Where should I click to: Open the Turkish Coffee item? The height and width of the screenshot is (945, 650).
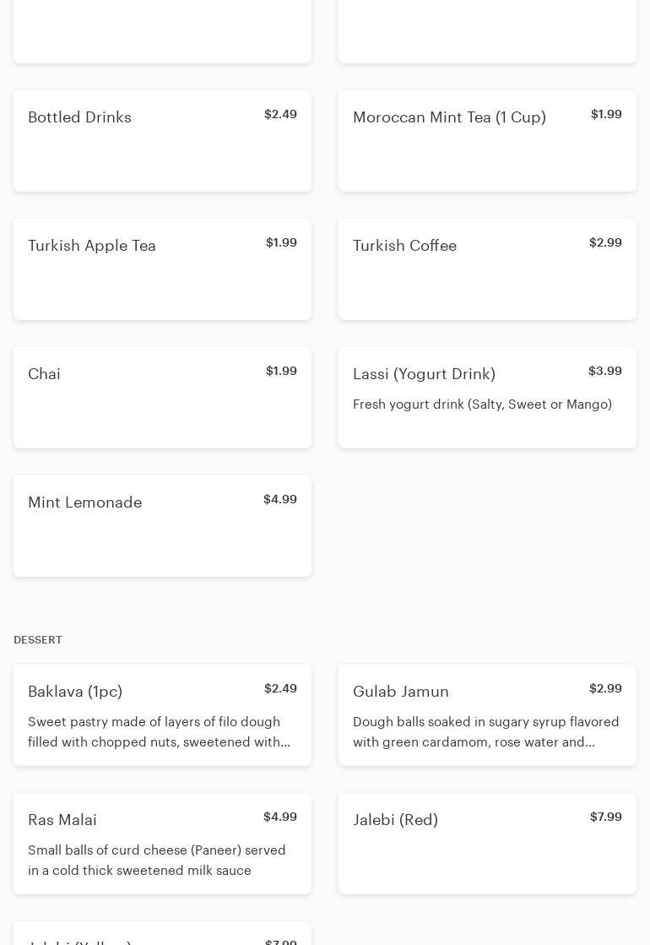(487, 269)
